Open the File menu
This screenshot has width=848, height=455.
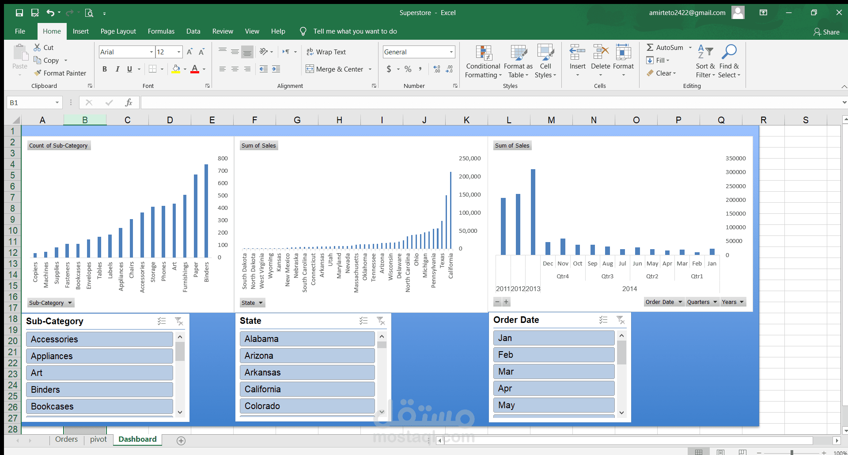tap(20, 31)
